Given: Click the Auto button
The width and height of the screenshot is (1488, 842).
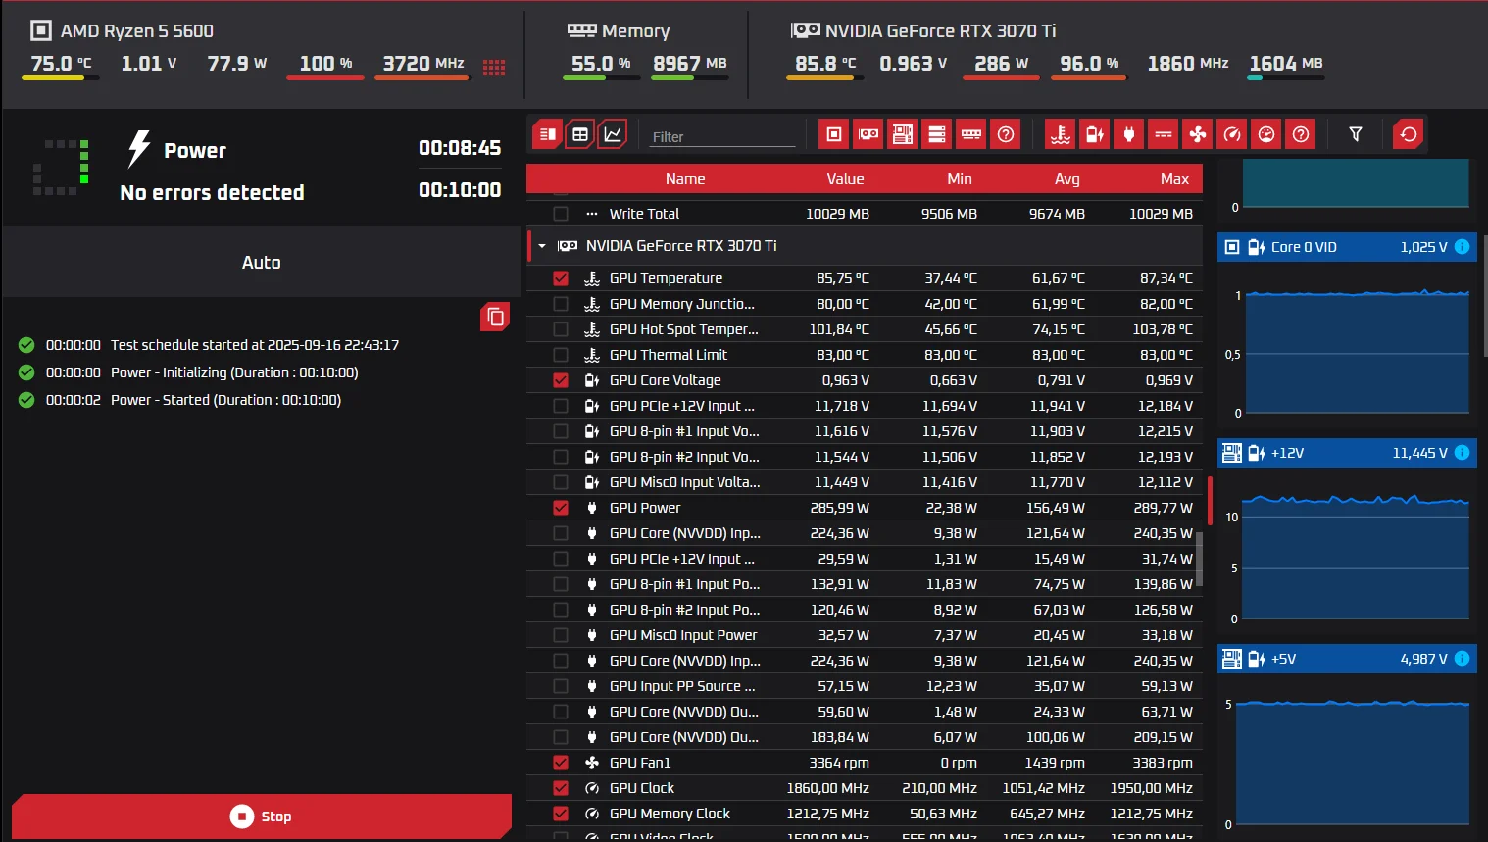Looking at the screenshot, I should click(262, 263).
